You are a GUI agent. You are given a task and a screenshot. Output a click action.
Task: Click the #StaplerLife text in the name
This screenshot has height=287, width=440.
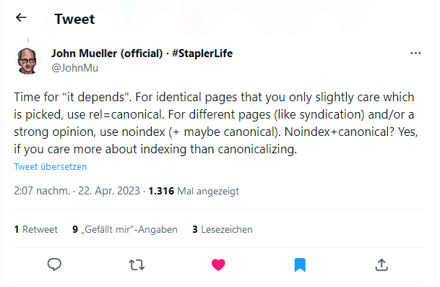point(202,53)
